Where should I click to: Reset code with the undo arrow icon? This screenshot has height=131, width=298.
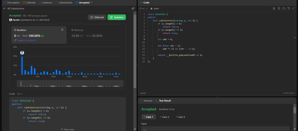coord(288,8)
